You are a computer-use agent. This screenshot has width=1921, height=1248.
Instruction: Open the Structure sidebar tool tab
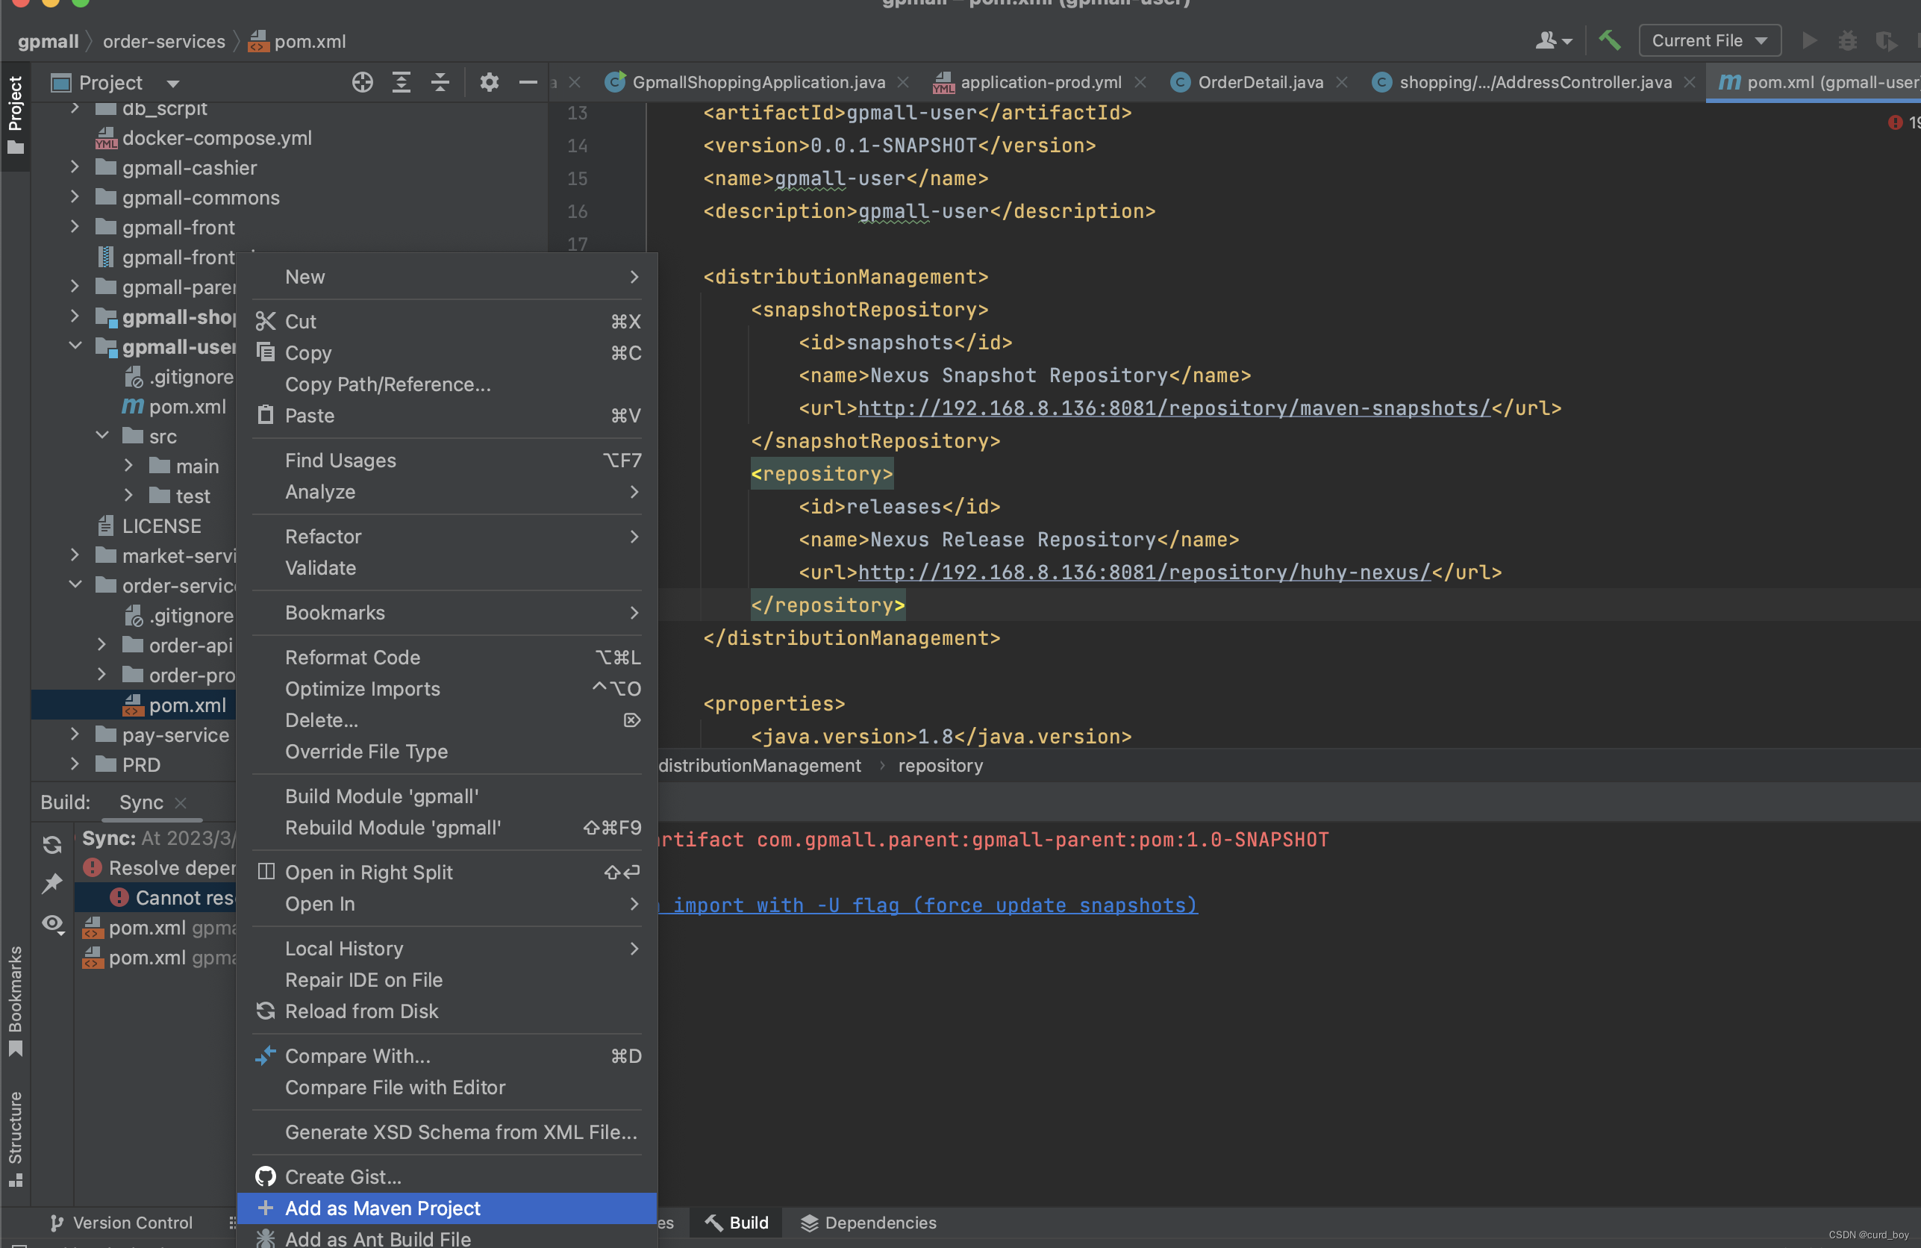pos(16,1138)
